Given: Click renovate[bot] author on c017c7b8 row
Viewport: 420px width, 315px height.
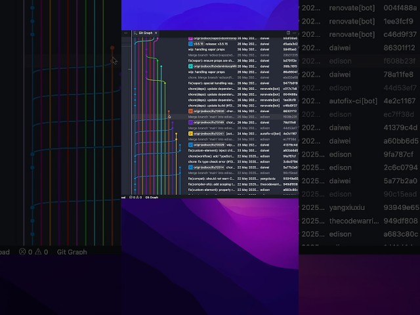Looking at the screenshot, I should 270,89.
